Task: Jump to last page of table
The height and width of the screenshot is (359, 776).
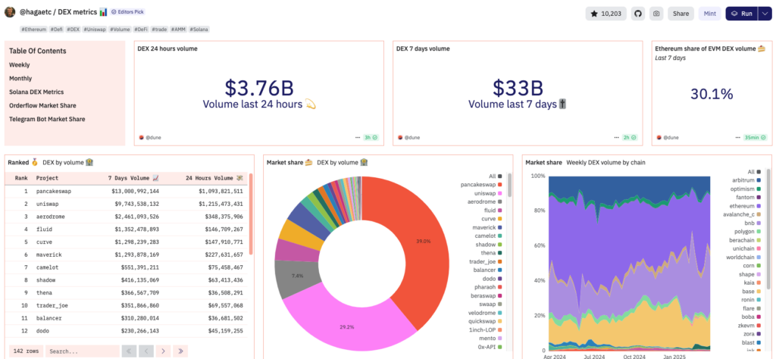Action: click(x=181, y=351)
